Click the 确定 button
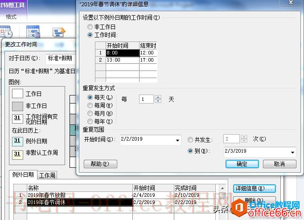Screen dimensions: 304x220 pyautogui.click(x=242, y=164)
